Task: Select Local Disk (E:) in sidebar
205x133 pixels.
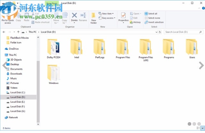Action: coord(16,102)
